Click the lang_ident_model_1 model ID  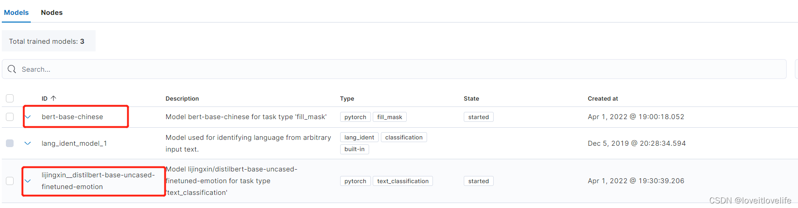[74, 143]
